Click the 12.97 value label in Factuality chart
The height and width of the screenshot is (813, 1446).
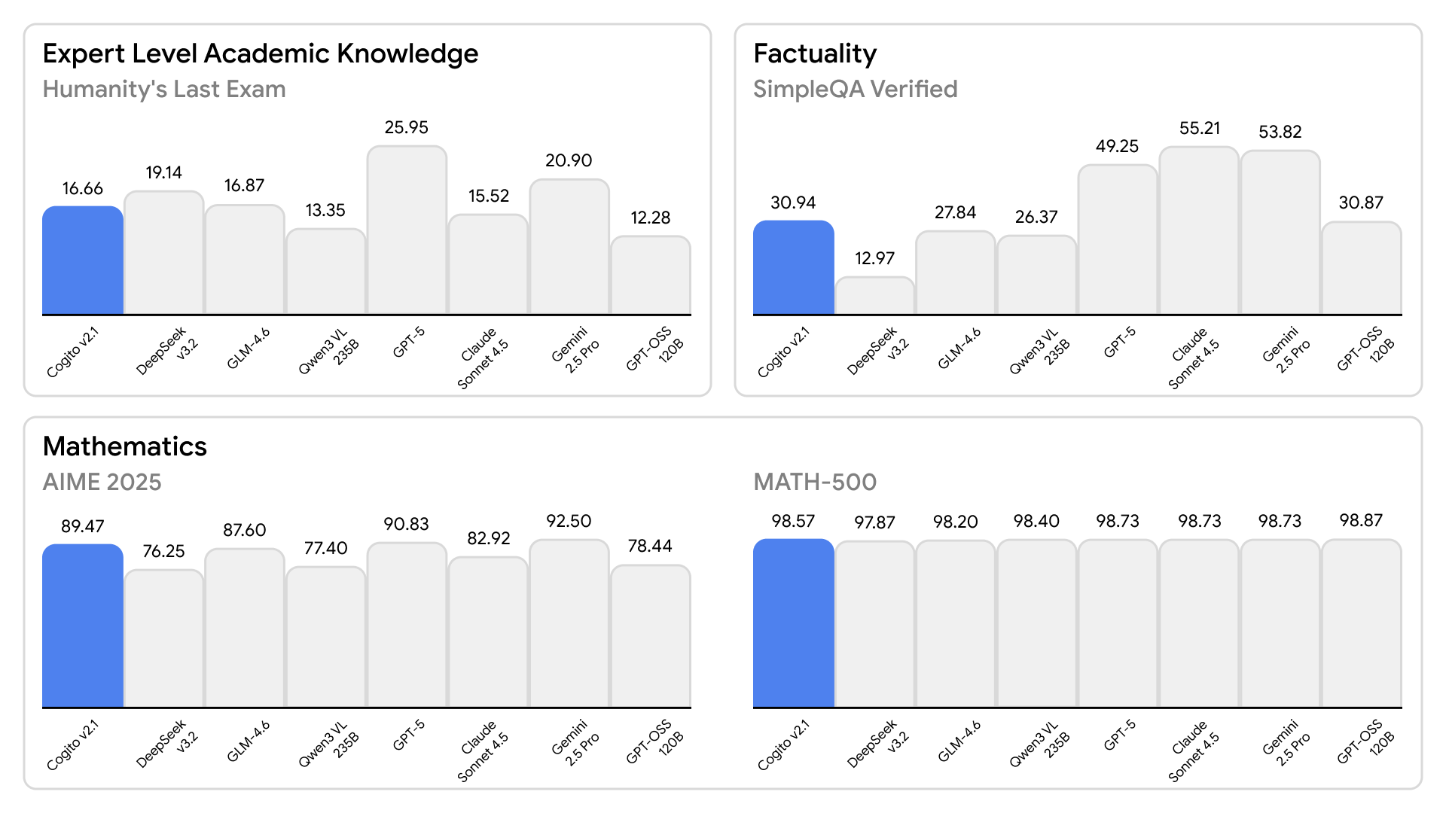(874, 258)
